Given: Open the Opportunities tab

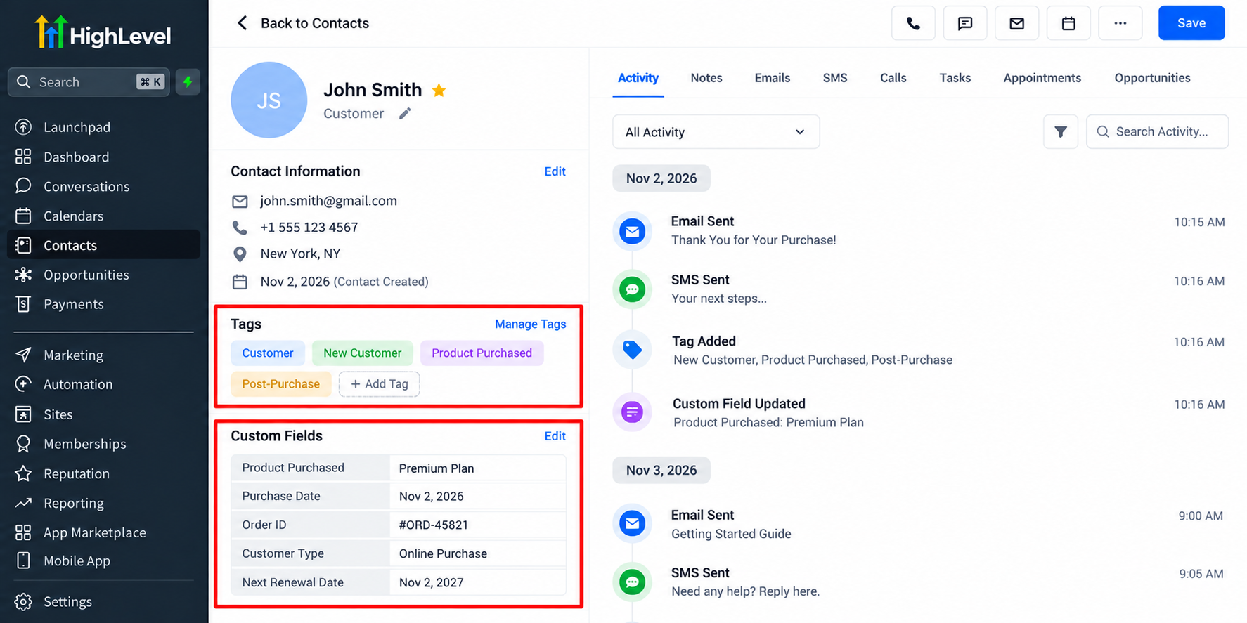Looking at the screenshot, I should tap(1152, 78).
